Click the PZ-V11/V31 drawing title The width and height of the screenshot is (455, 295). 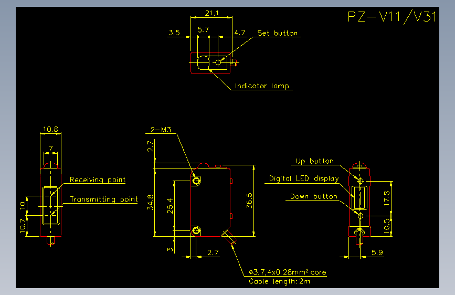(391, 17)
